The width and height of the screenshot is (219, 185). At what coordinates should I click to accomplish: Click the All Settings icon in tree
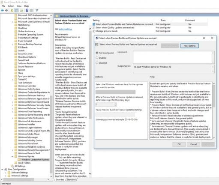12,166
